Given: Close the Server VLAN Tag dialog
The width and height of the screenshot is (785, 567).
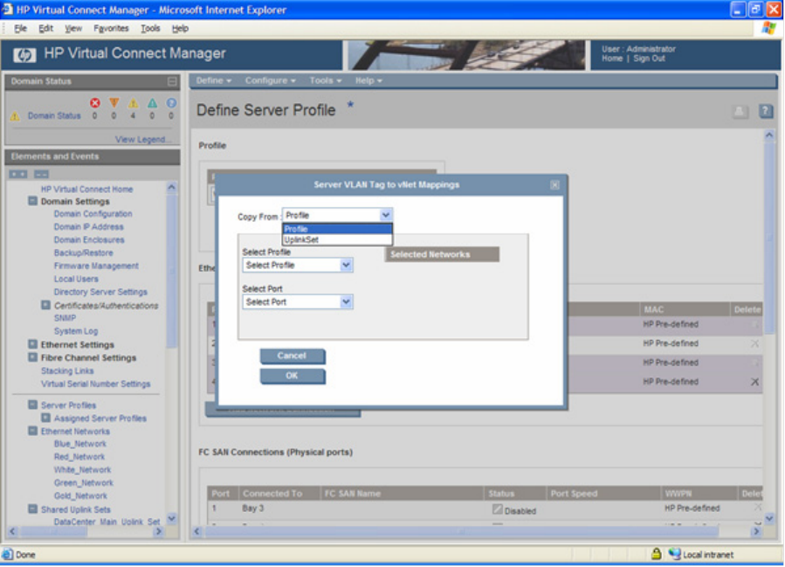Looking at the screenshot, I should [x=554, y=185].
